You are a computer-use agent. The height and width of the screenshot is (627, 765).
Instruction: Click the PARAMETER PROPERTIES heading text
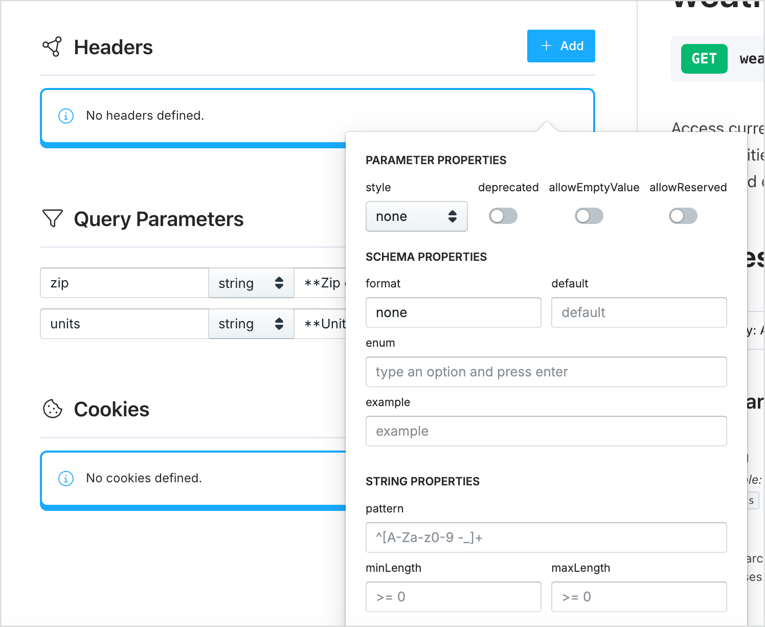[x=436, y=160]
